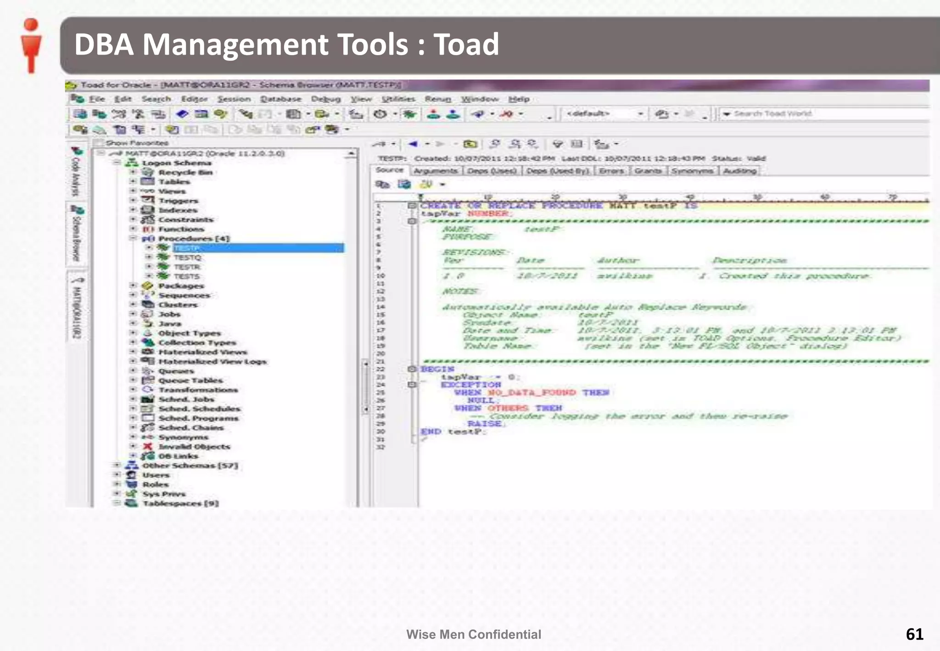This screenshot has height=651, width=940.
Task: Select the TESTQ procedure
Action: click(187, 258)
